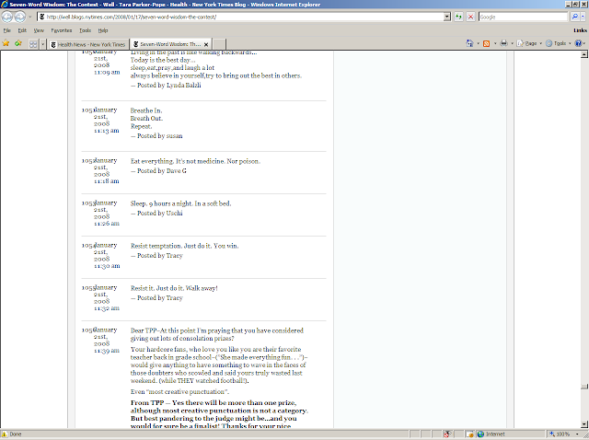Click the orange RSS feeds icon

[x=487, y=43]
